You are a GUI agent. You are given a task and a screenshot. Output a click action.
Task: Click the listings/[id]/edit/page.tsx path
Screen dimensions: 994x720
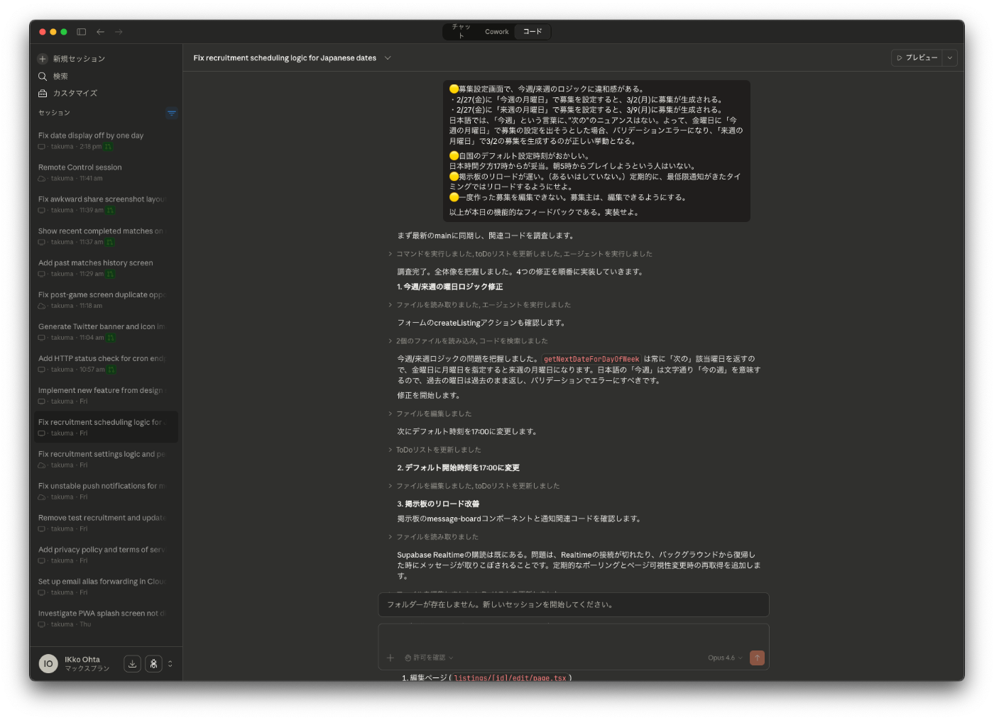pos(510,678)
